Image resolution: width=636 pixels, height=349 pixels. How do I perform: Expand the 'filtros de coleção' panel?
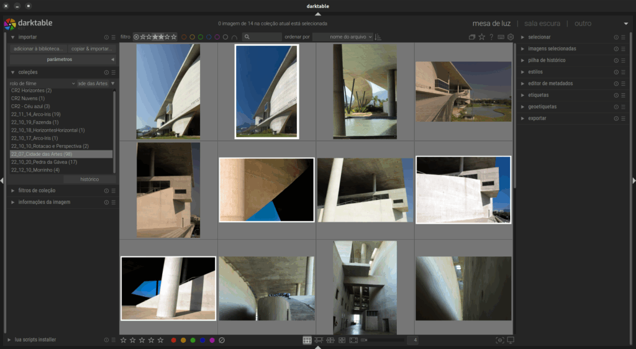(x=37, y=191)
